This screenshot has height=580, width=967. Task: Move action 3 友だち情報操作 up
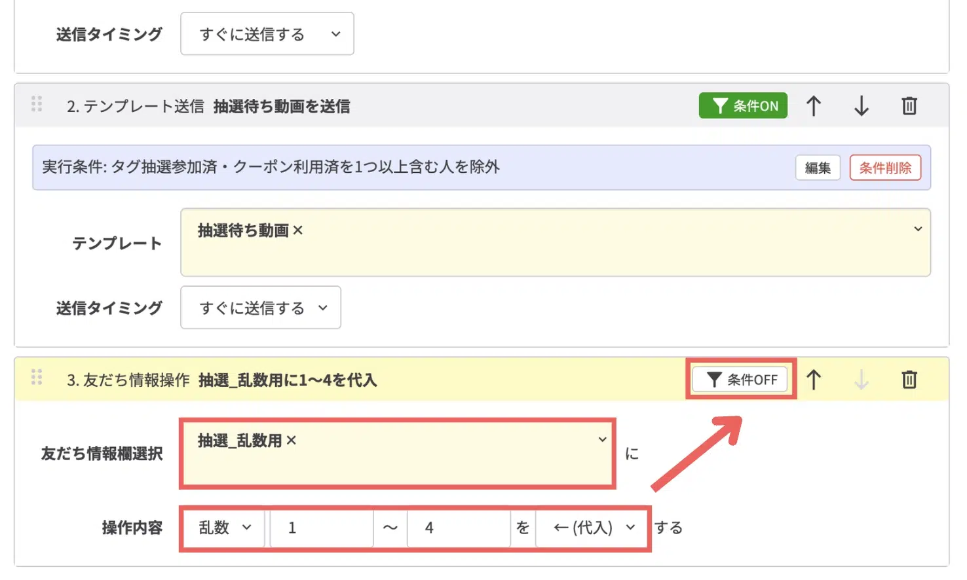(814, 380)
